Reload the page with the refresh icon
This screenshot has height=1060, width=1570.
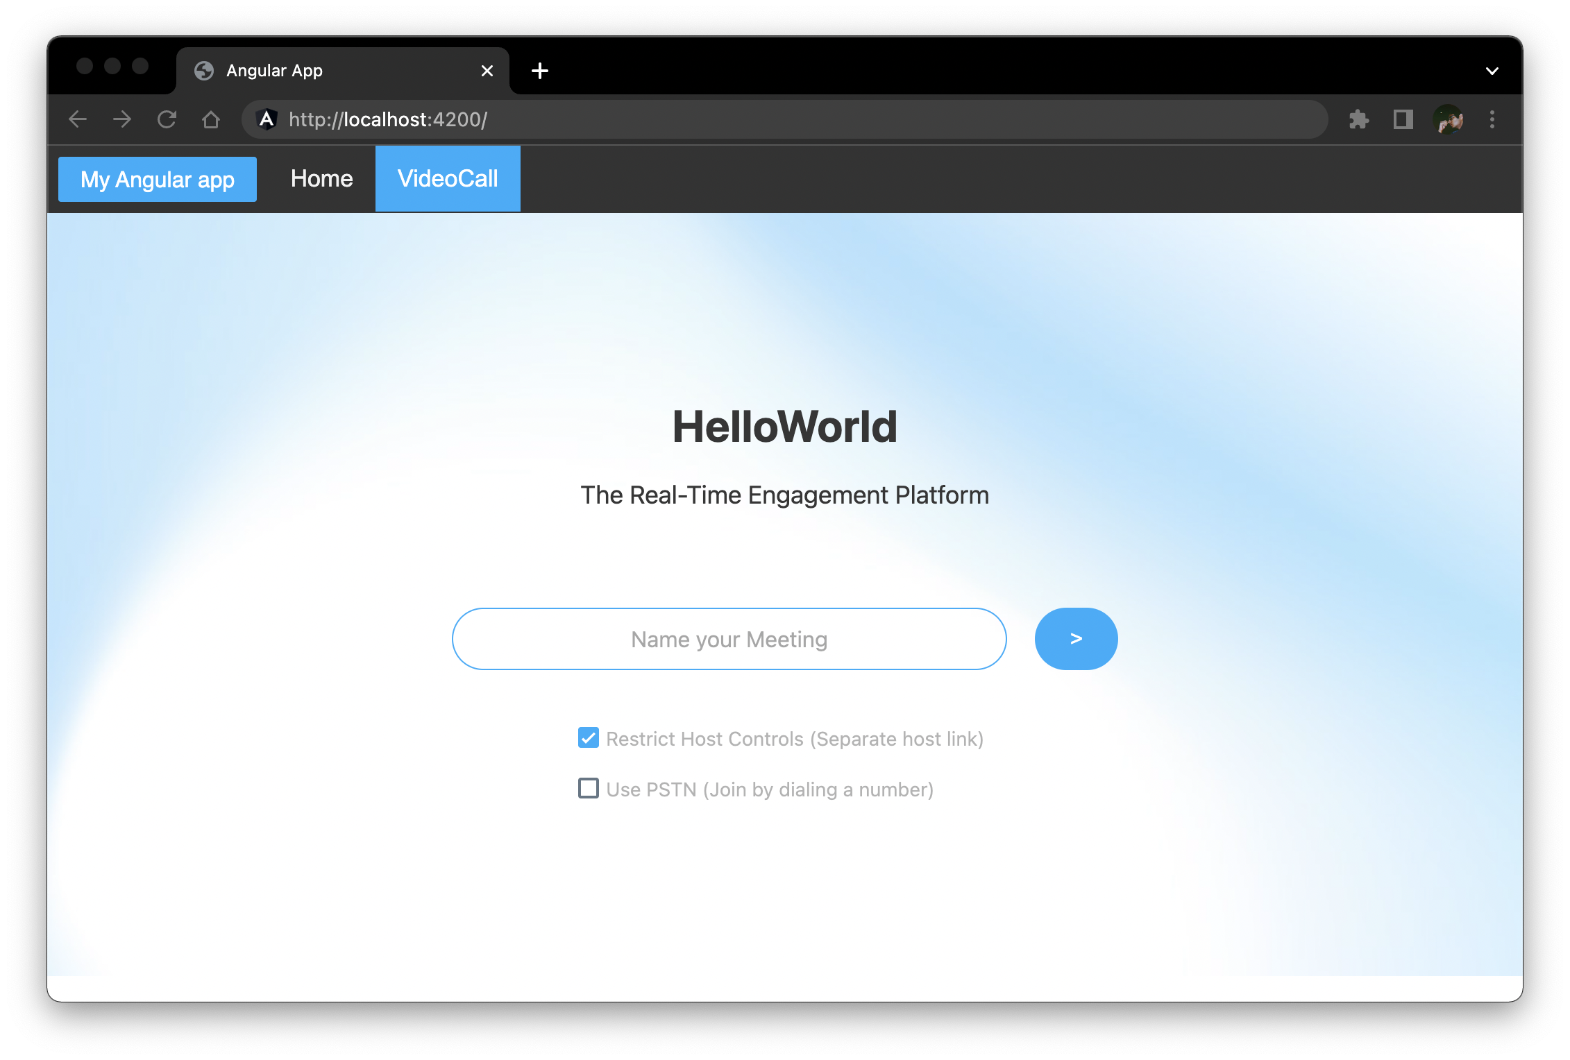167,119
